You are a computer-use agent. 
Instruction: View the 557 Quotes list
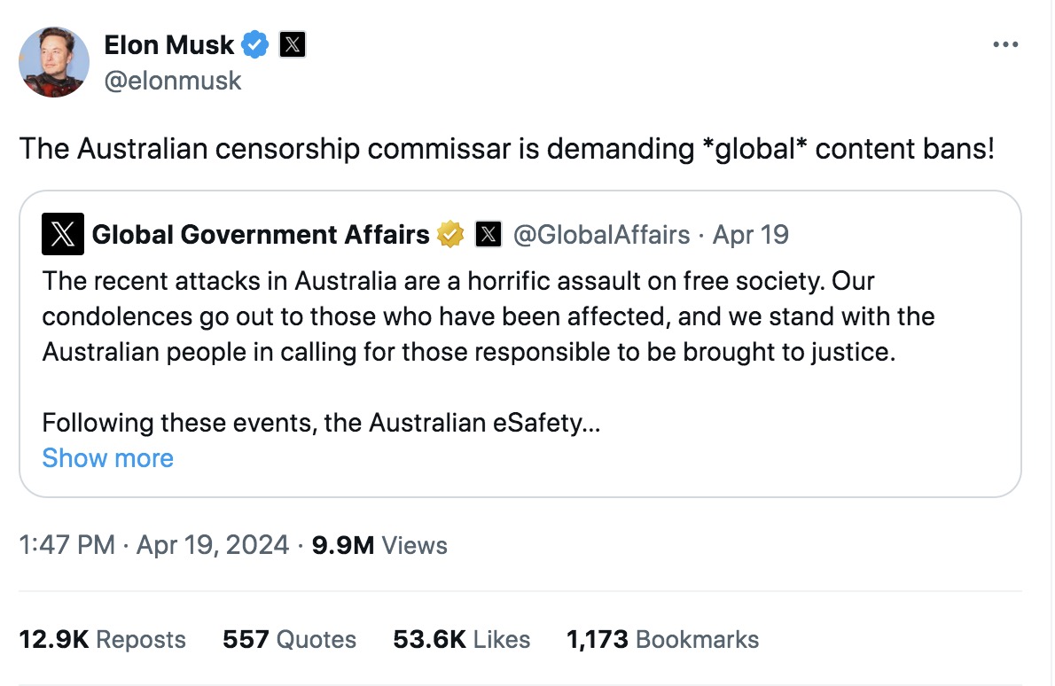[289, 639]
